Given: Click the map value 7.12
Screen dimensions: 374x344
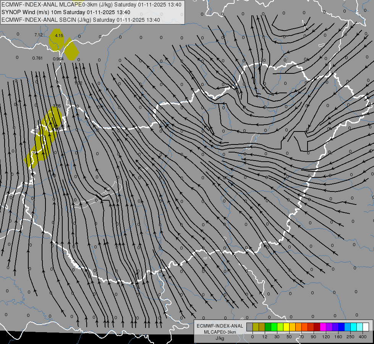Looking at the screenshot, I should (x=39, y=35).
